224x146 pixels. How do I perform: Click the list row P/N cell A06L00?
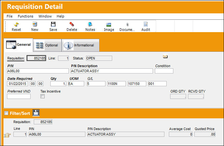point(57,134)
